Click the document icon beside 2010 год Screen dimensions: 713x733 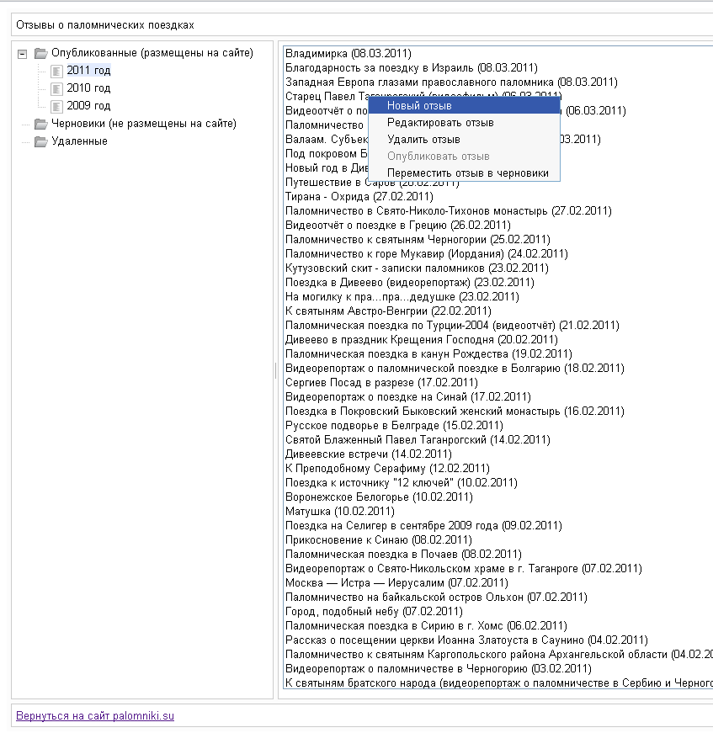(x=56, y=88)
